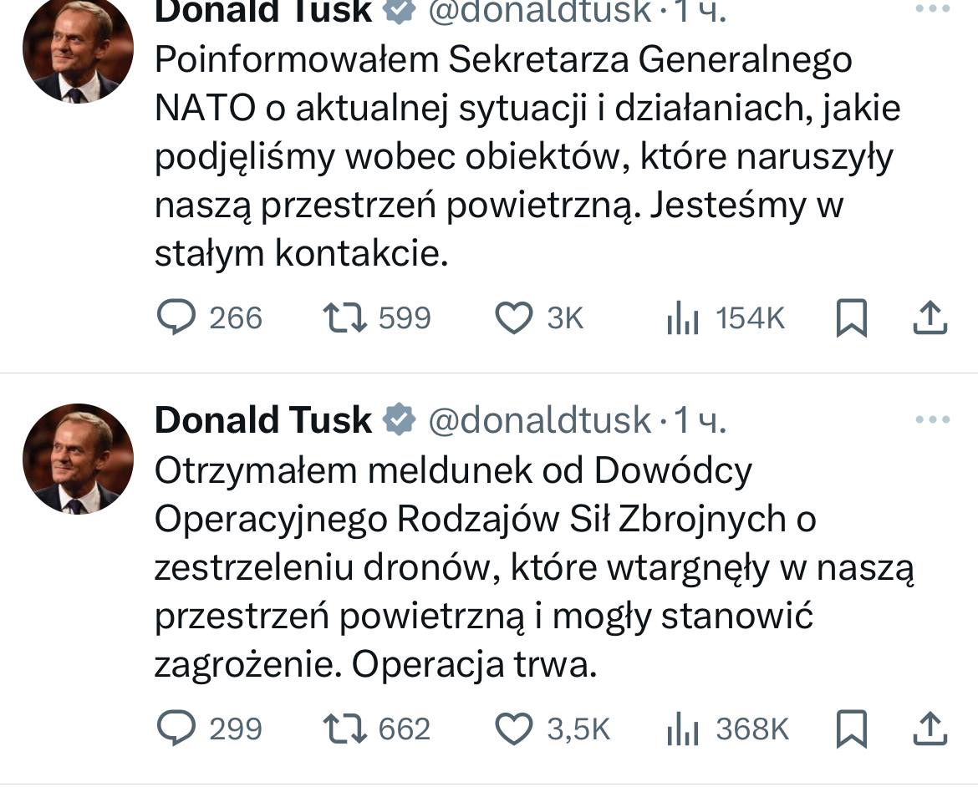Like the tweet with 3,5K likes
The width and height of the screenshot is (978, 787).
tap(513, 729)
